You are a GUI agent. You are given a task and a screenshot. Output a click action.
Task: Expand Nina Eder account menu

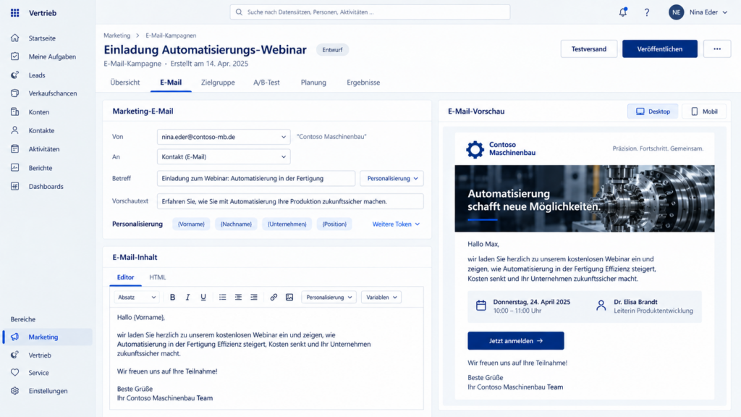point(708,12)
